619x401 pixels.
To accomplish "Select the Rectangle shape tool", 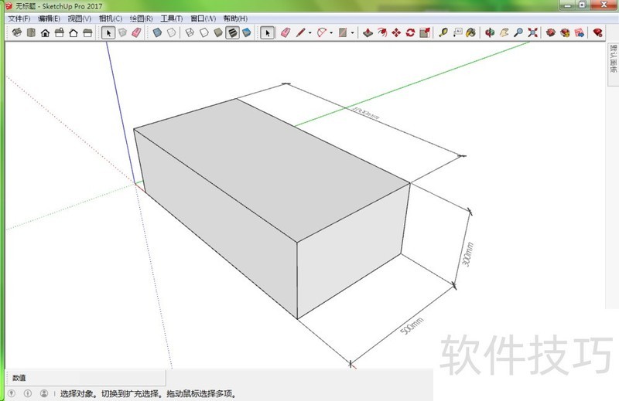I will click(x=343, y=32).
